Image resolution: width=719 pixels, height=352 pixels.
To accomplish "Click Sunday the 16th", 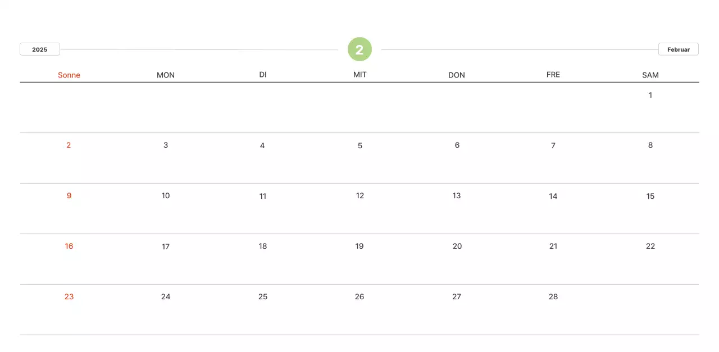I will 69,246.
